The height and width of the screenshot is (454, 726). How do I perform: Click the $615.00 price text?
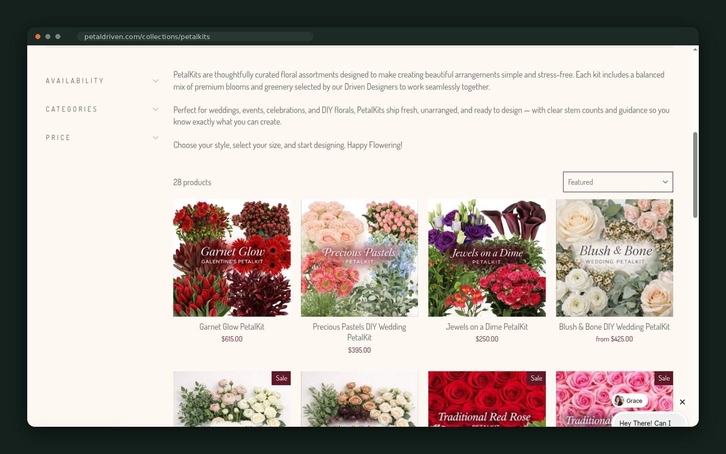click(232, 339)
